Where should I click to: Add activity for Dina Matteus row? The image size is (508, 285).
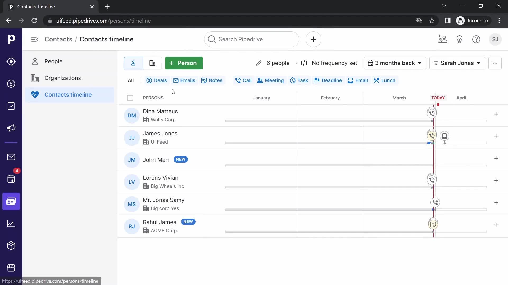tap(496, 114)
